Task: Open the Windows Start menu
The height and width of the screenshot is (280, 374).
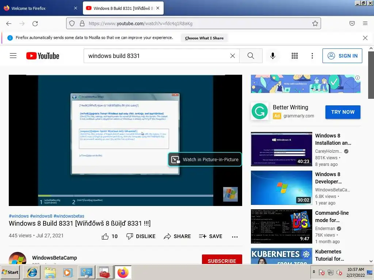Action: 10,272
